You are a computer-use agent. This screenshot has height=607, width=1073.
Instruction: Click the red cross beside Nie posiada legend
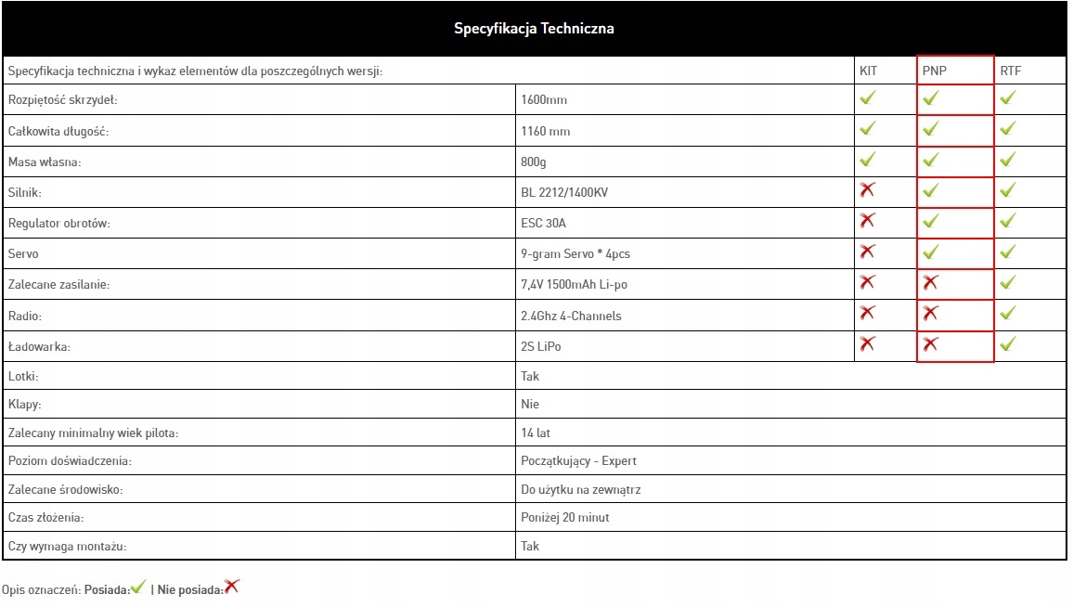point(232,587)
